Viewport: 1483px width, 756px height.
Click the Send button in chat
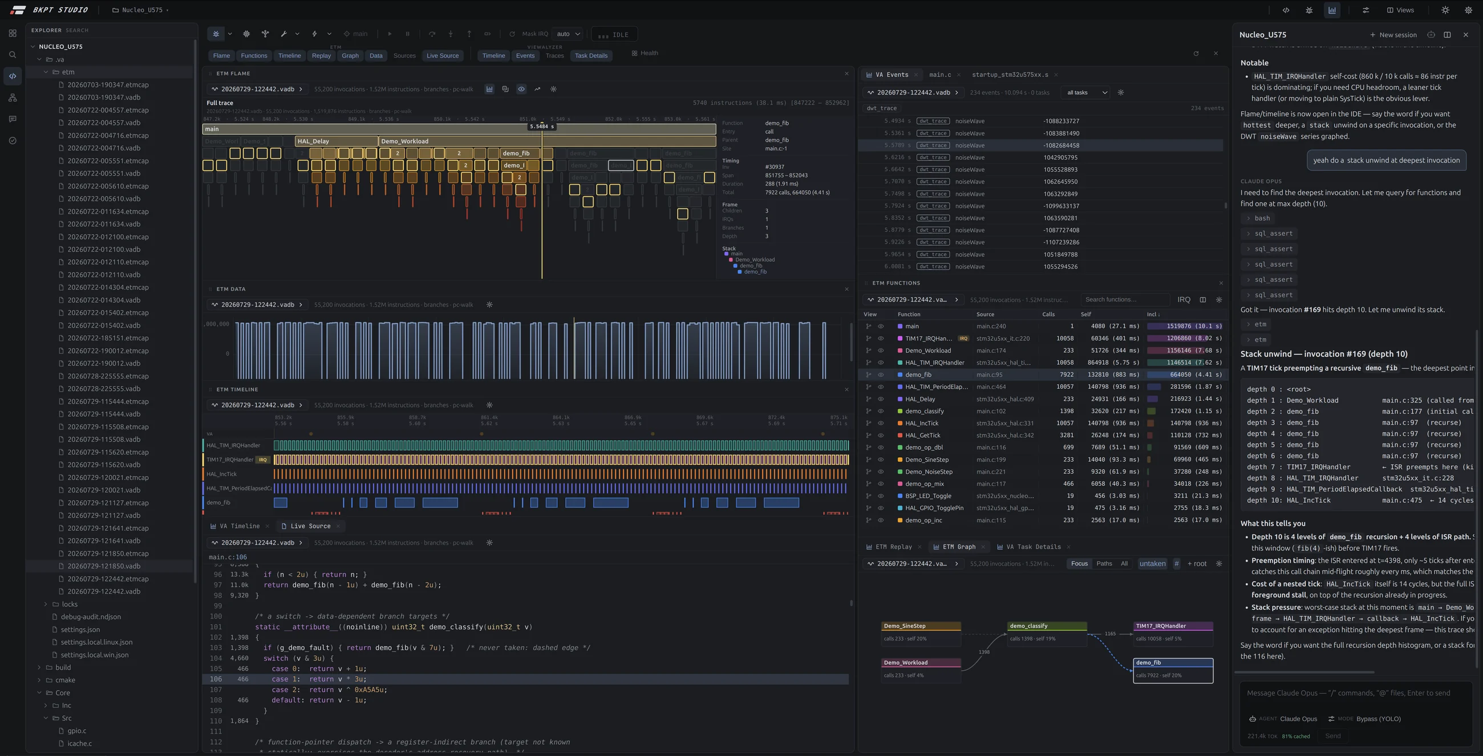1332,736
